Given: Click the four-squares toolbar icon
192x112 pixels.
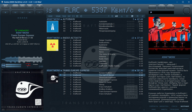Looking at the screenshot, I should (x=77, y=16).
